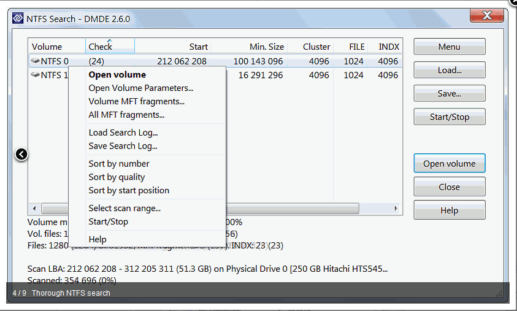517x311 pixels.
Task: Choose All MFT fragments... menu entry
Action: pos(126,115)
